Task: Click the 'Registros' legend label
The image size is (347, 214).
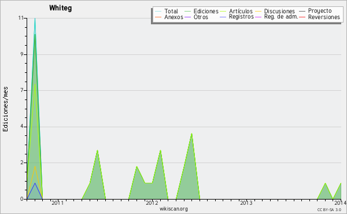Action: pos(241,17)
